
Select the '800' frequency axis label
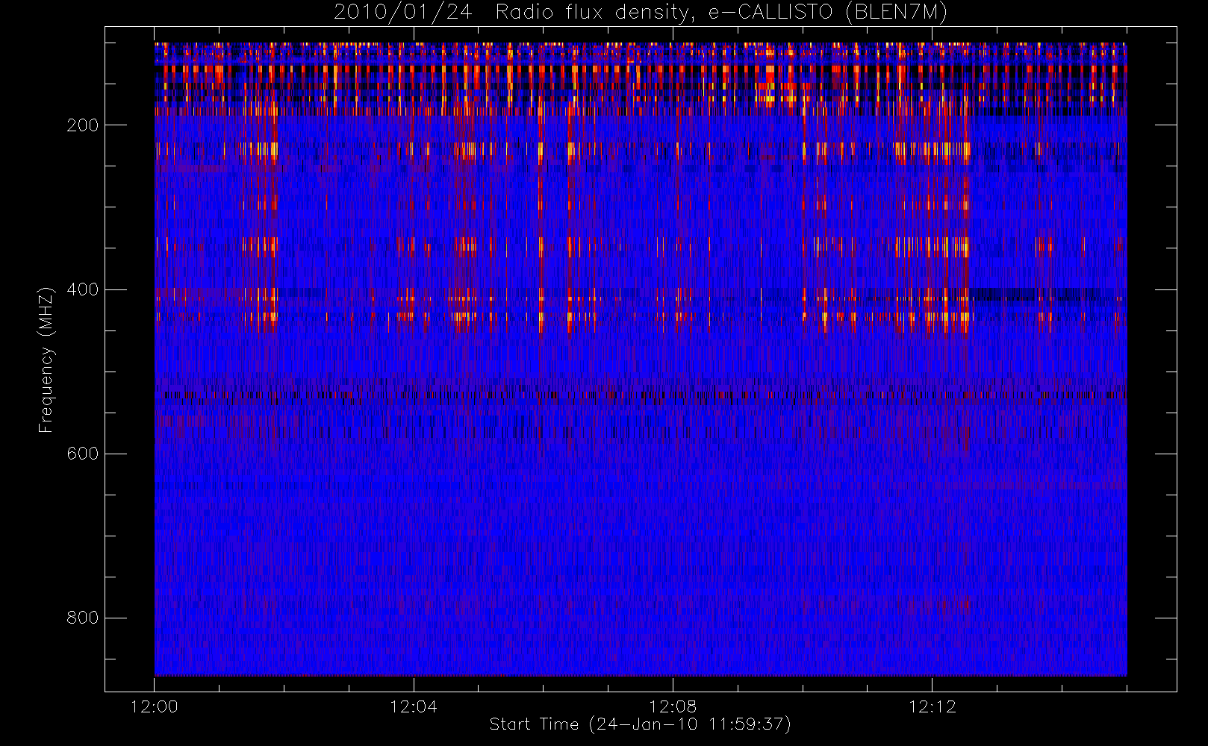pyautogui.click(x=82, y=618)
